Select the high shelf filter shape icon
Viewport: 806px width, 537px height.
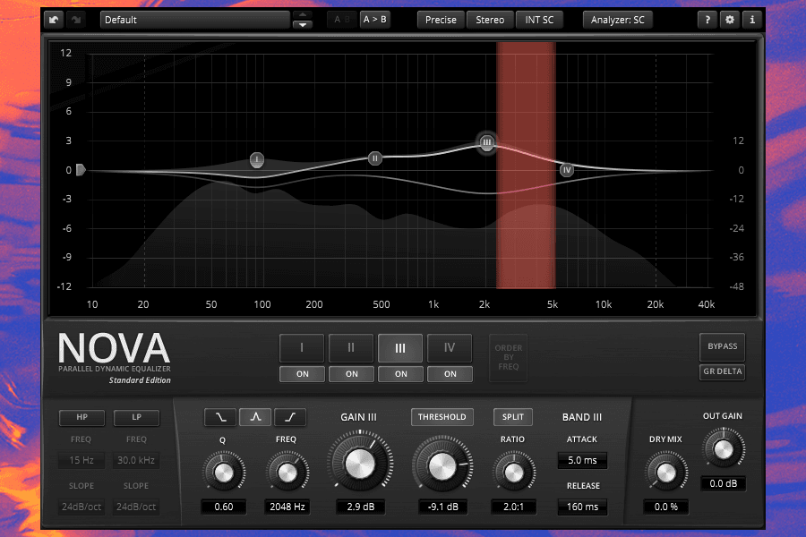coord(290,417)
